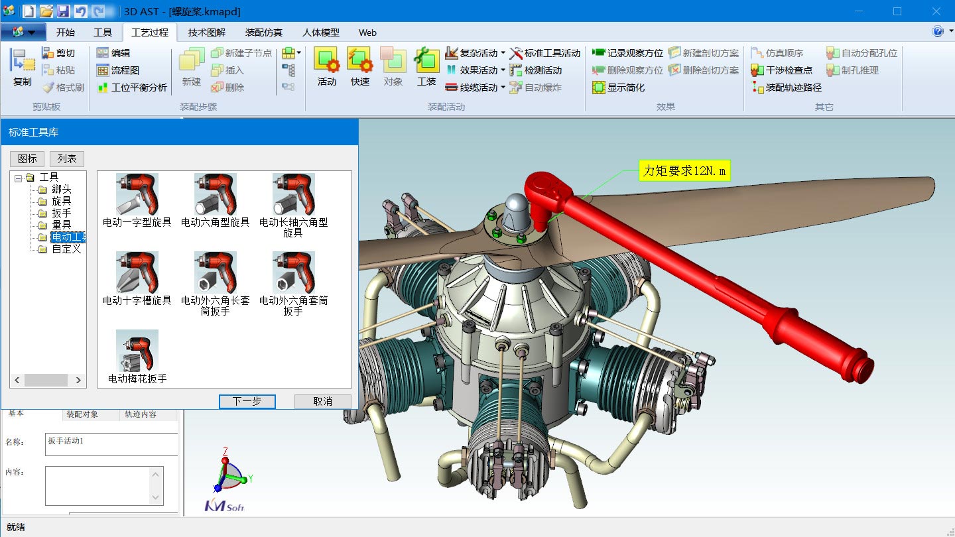The height and width of the screenshot is (537, 955).
Task: Click the 装配轨迹路径 icon
Action: click(x=792, y=87)
